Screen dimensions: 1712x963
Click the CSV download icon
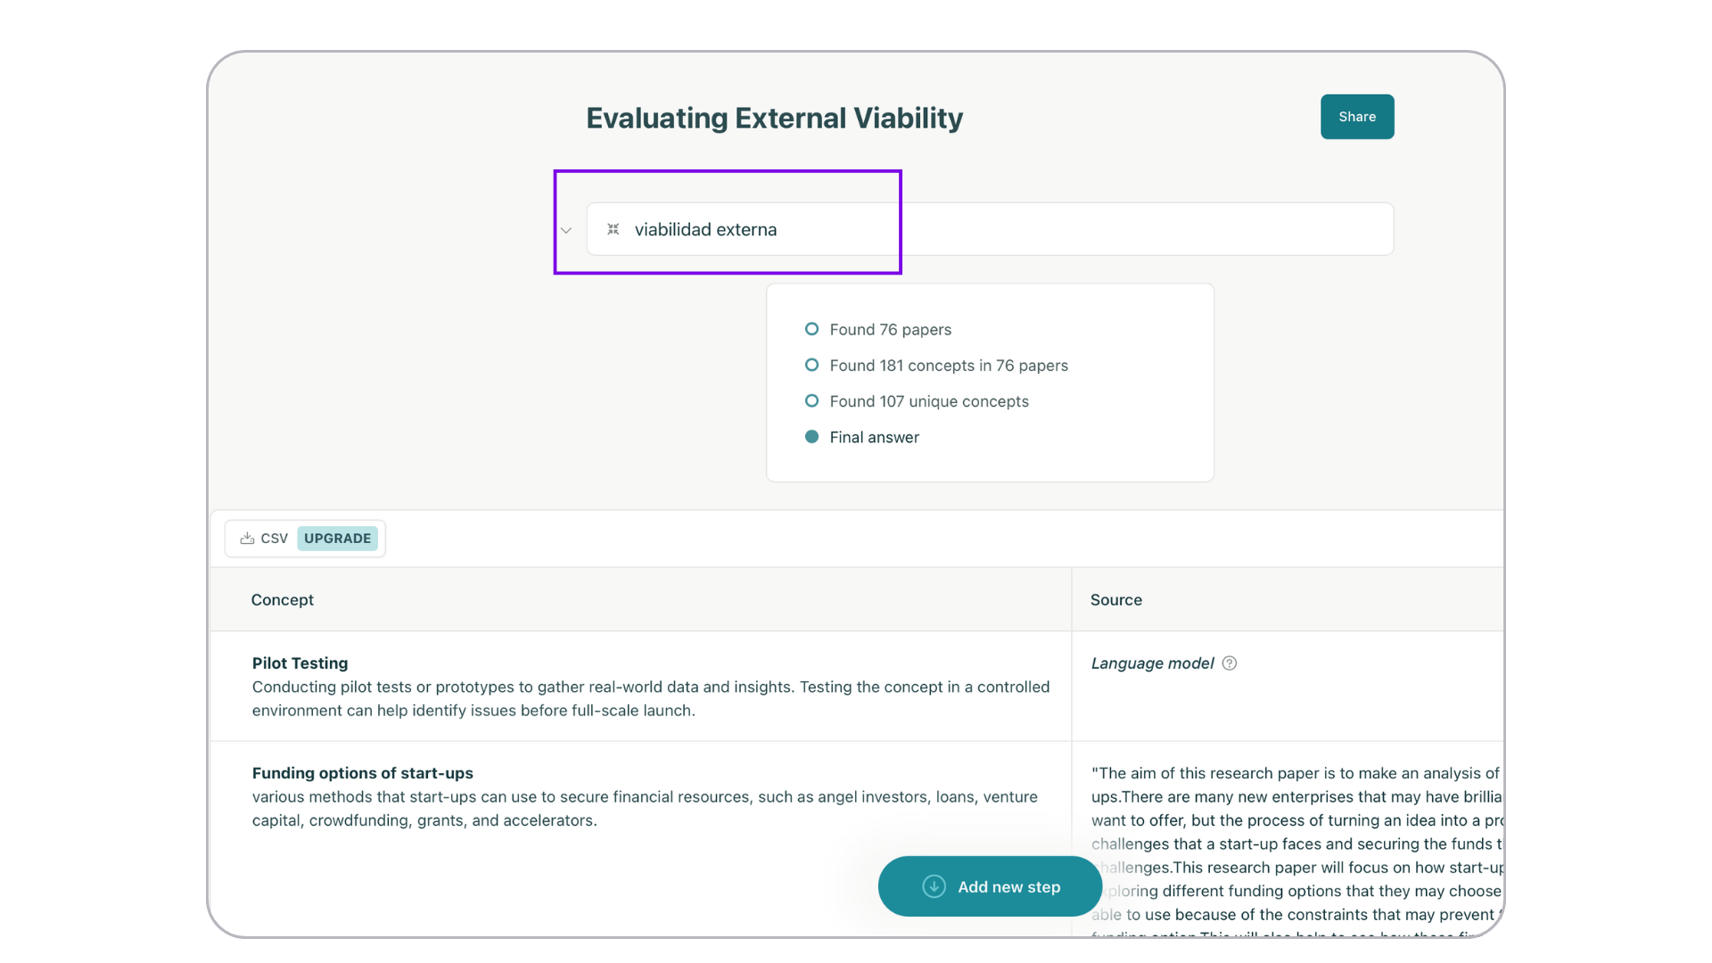point(247,539)
